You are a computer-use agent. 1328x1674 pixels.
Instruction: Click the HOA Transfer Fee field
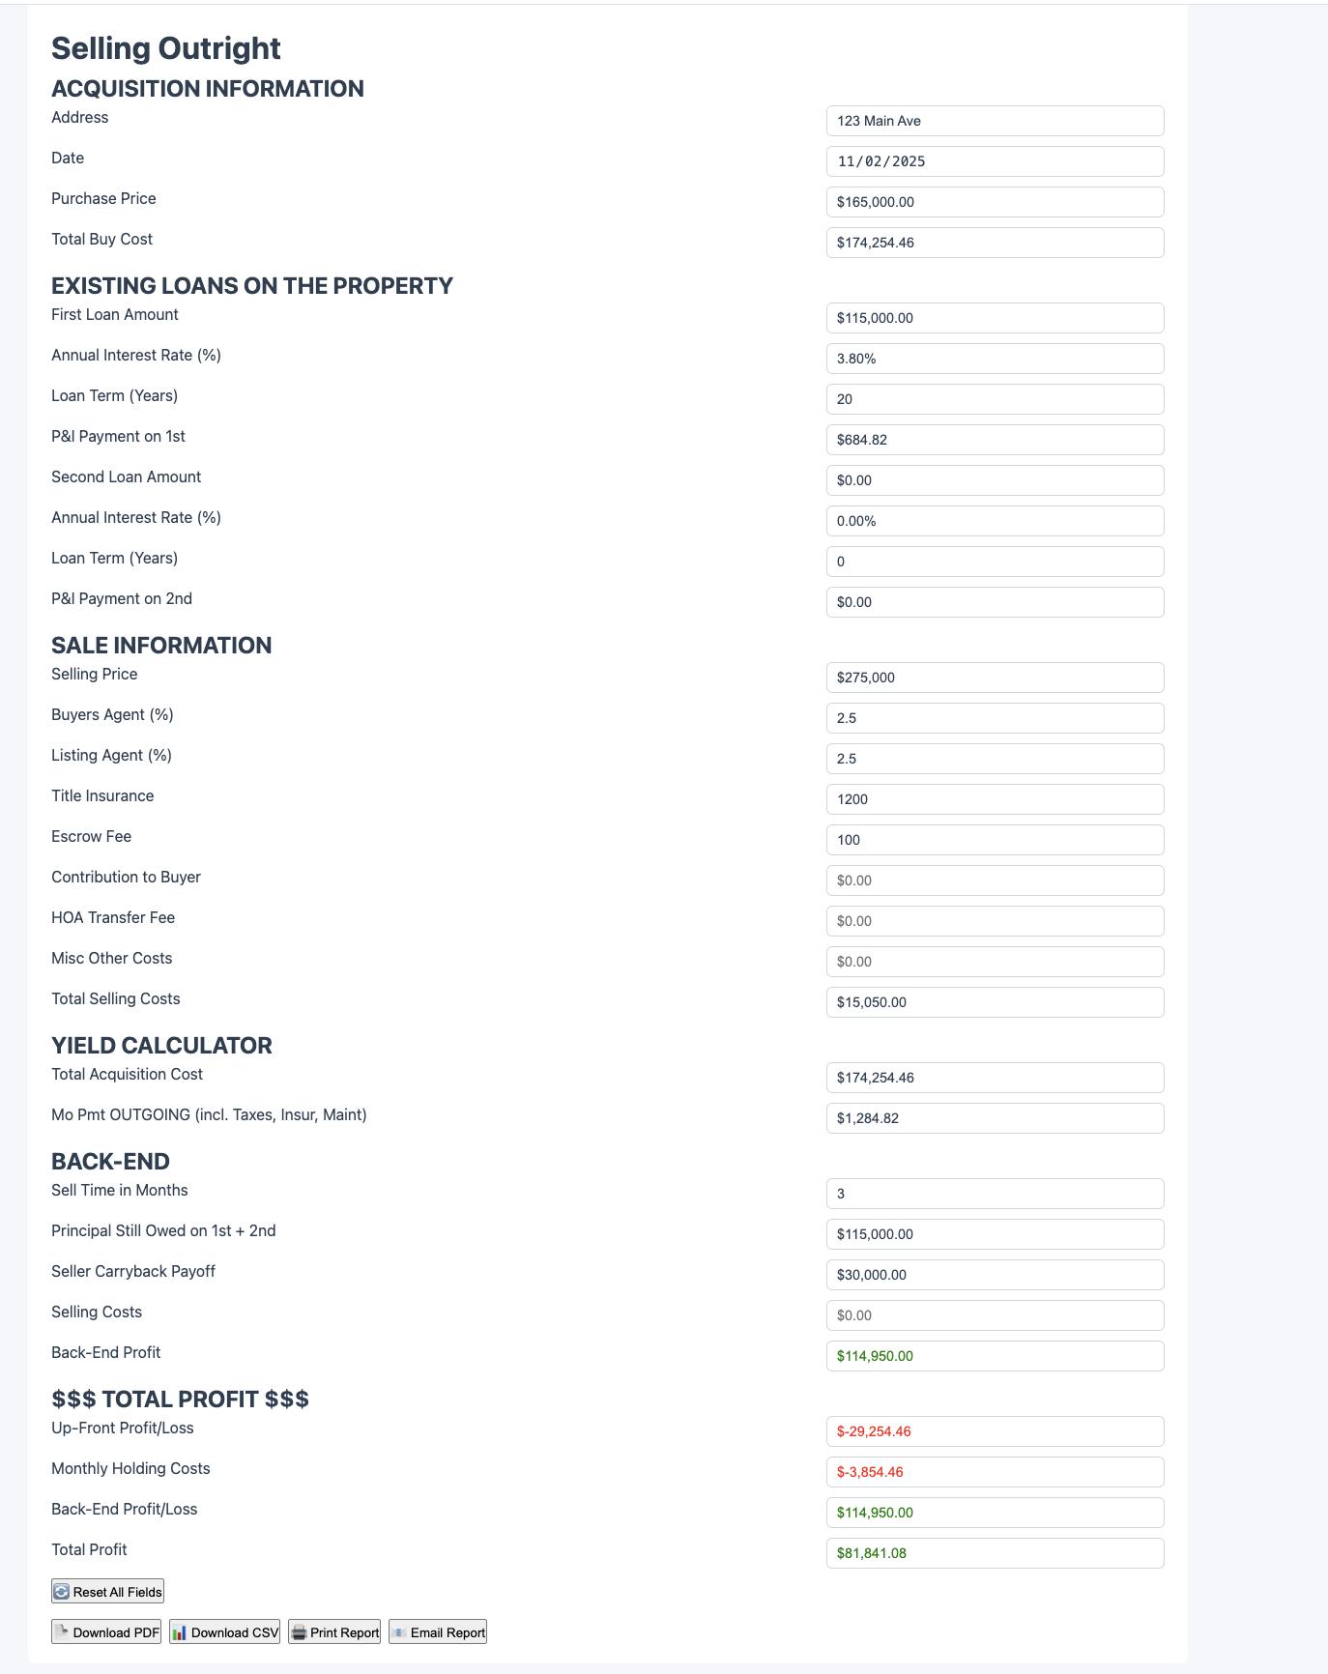[995, 921]
